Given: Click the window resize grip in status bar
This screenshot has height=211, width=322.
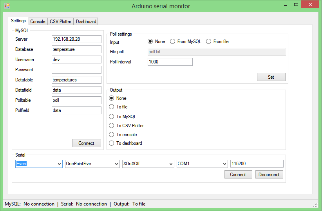Looking at the screenshot, I should coord(316,205).
